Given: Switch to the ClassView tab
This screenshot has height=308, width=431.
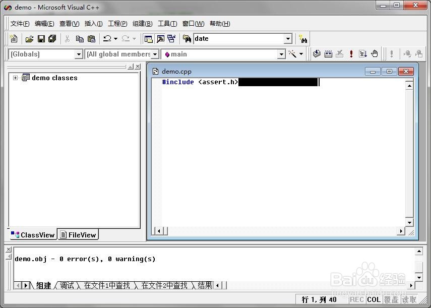Looking at the screenshot, I should (33, 234).
